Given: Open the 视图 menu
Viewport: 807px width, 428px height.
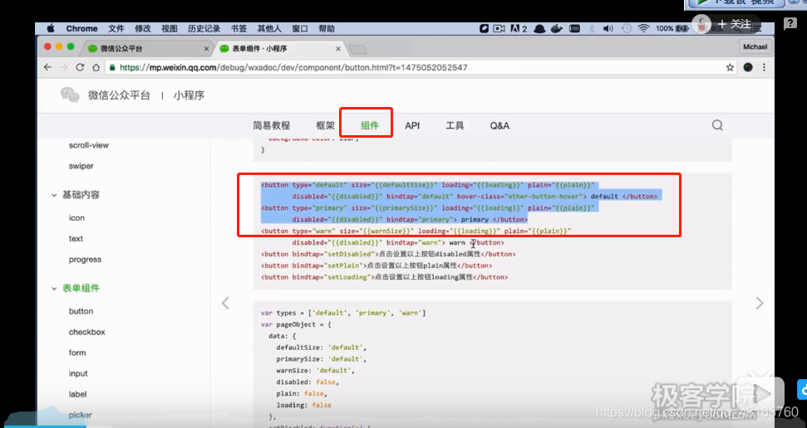Looking at the screenshot, I should [x=170, y=29].
